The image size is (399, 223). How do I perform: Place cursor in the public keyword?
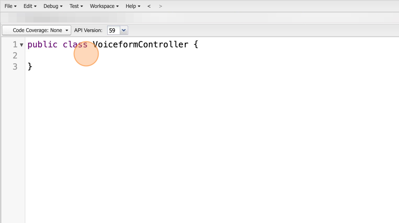click(42, 45)
